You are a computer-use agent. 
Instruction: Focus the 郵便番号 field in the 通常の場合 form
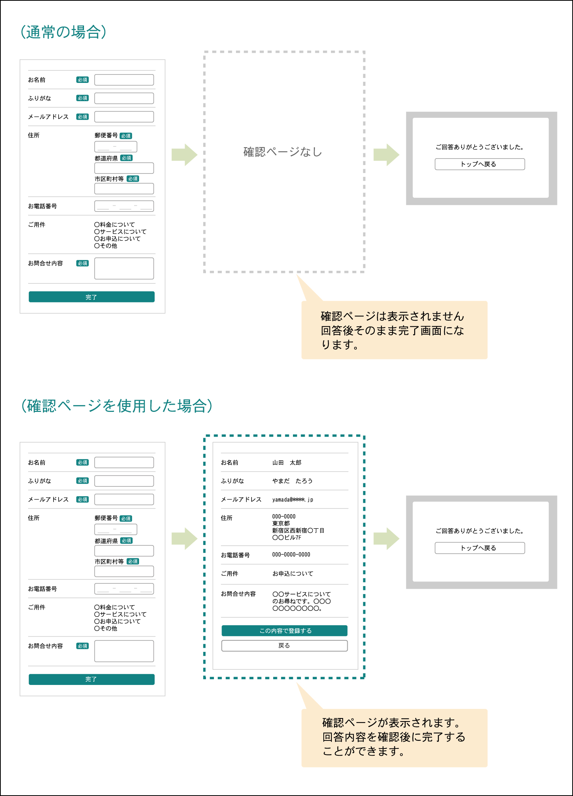tap(116, 146)
